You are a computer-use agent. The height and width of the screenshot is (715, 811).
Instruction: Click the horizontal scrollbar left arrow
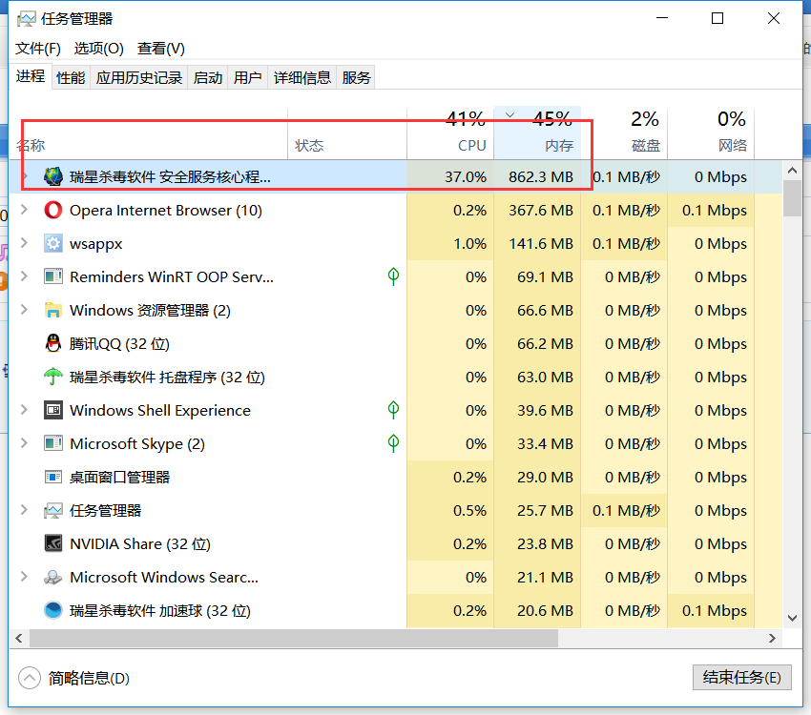coord(19,639)
